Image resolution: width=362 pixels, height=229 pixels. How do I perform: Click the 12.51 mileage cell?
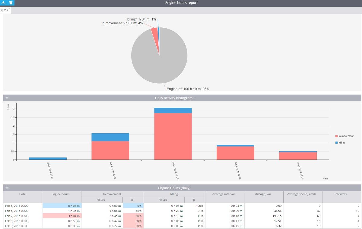[x=264, y=221]
